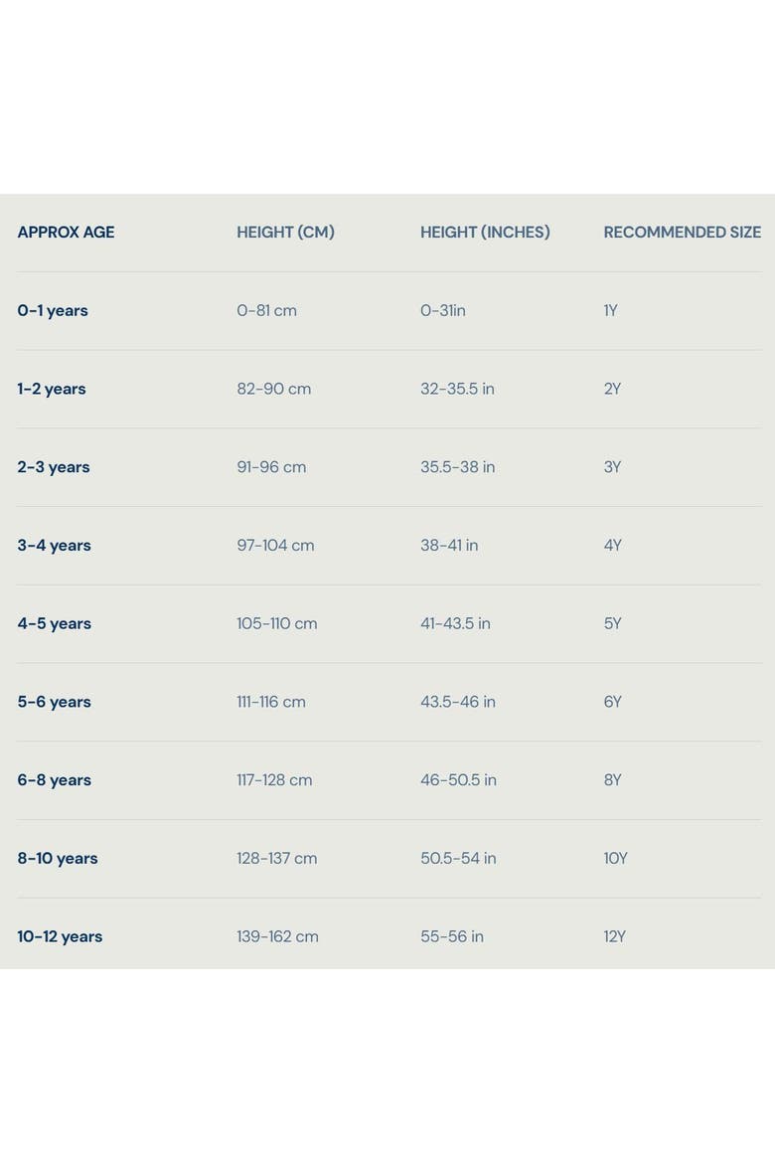This screenshot has width=775, height=1163.
Task: Click the RECOMMENDED SIZE column header
Action: point(683,233)
